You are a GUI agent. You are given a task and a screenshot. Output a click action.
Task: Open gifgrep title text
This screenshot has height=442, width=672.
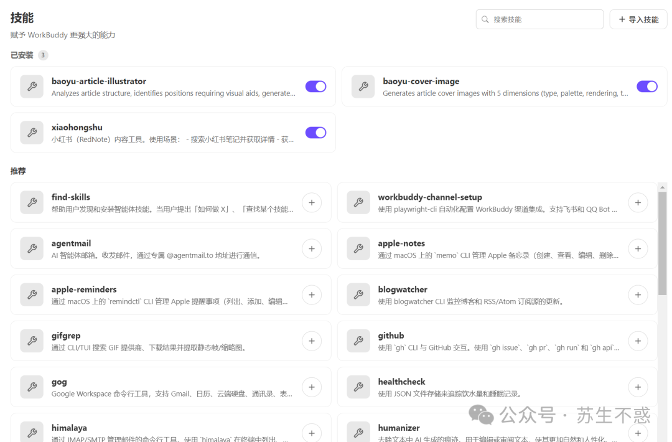click(x=66, y=336)
